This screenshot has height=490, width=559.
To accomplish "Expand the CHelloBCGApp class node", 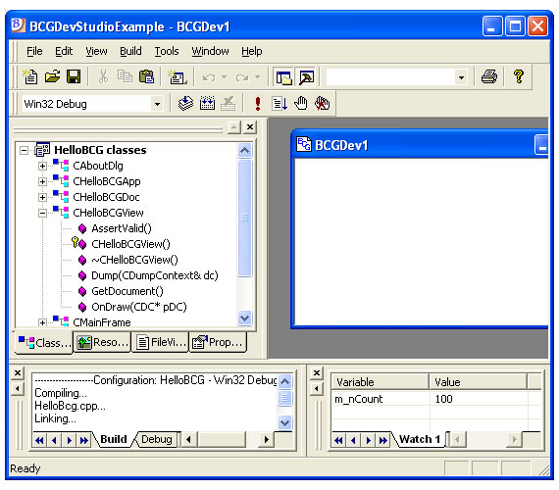I will [x=42, y=181].
